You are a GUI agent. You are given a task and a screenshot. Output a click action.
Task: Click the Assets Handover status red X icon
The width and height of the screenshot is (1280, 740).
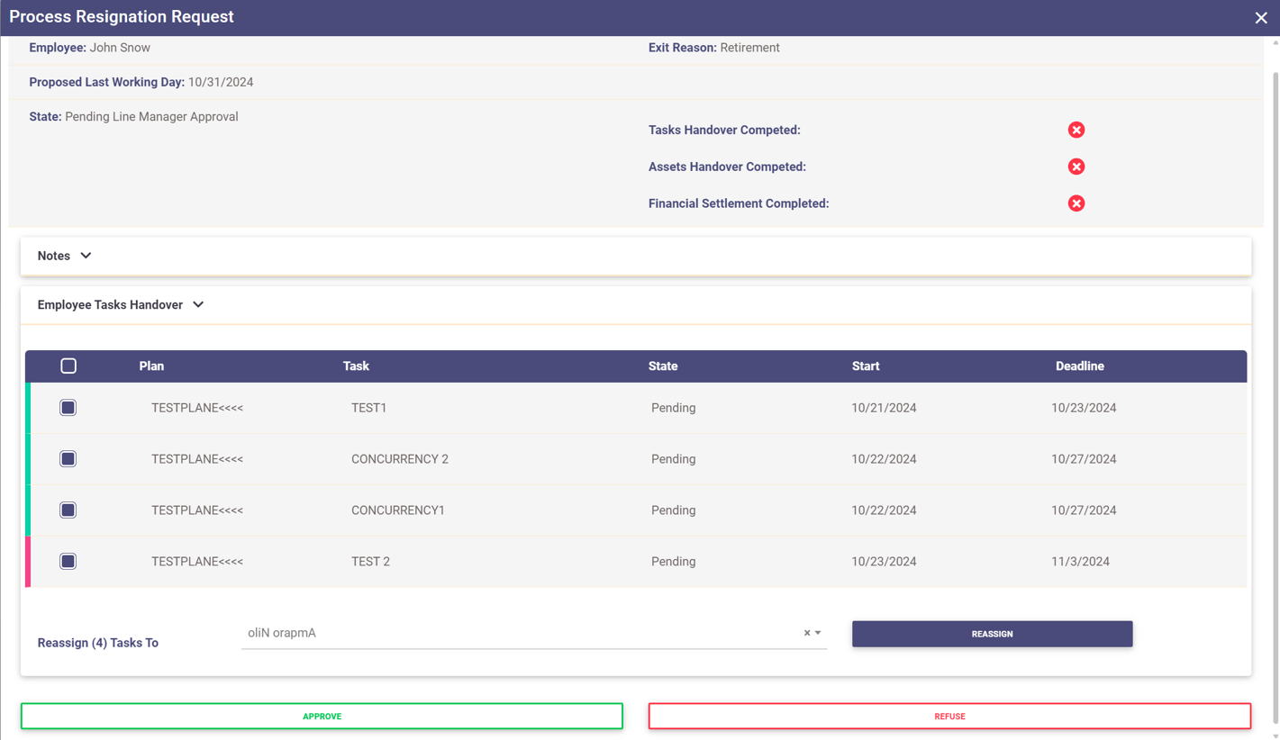pyautogui.click(x=1076, y=167)
